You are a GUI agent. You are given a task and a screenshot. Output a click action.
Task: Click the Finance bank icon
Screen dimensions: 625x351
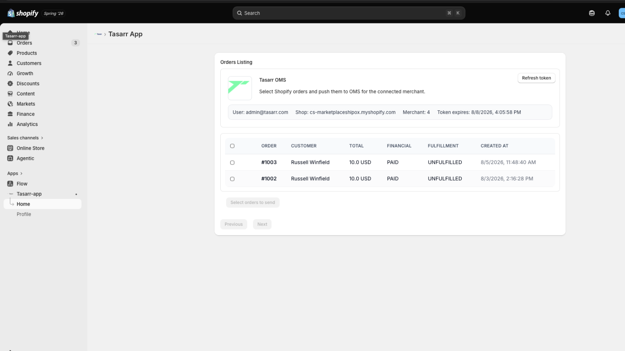[x=10, y=114]
